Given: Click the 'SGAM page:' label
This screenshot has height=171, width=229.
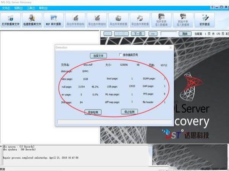Looking at the screenshot, I should 149,79.
